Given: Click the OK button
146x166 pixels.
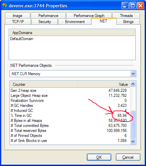Looking at the screenshot, I should (99, 157).
